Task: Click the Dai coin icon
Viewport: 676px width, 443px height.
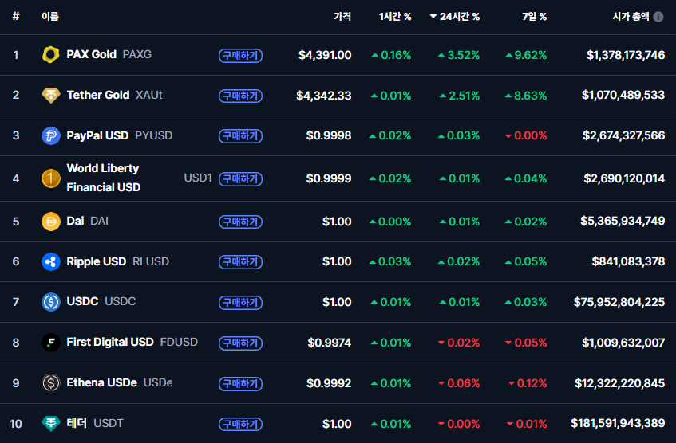Action: (x=51, y=221)
